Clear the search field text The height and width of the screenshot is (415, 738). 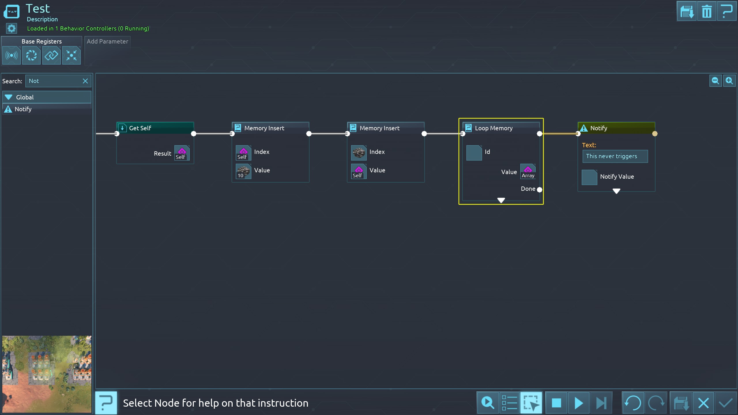tap(85, 81)
